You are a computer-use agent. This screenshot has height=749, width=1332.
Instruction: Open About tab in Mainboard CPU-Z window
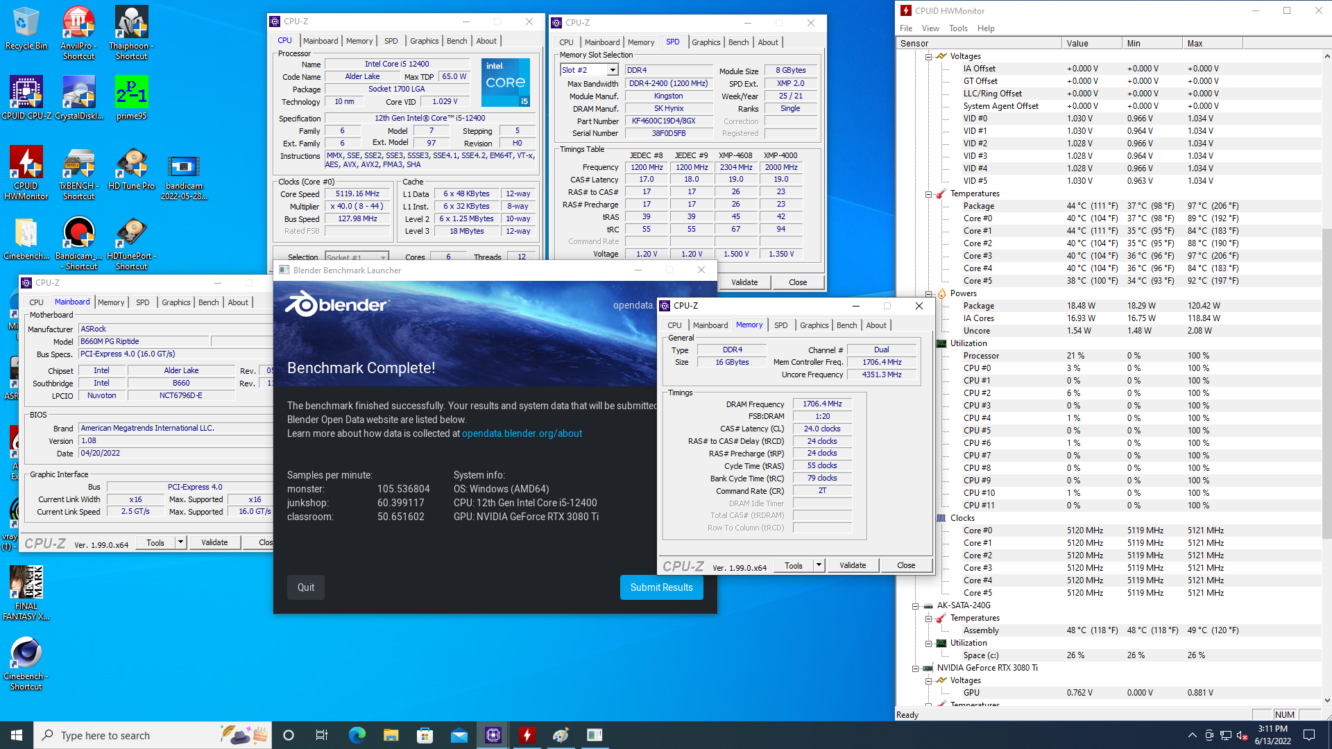(238, 302)
